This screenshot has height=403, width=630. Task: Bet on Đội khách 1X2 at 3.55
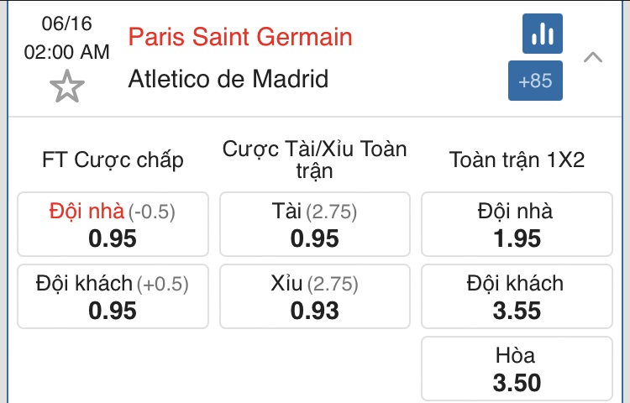(x=517, y=296)
